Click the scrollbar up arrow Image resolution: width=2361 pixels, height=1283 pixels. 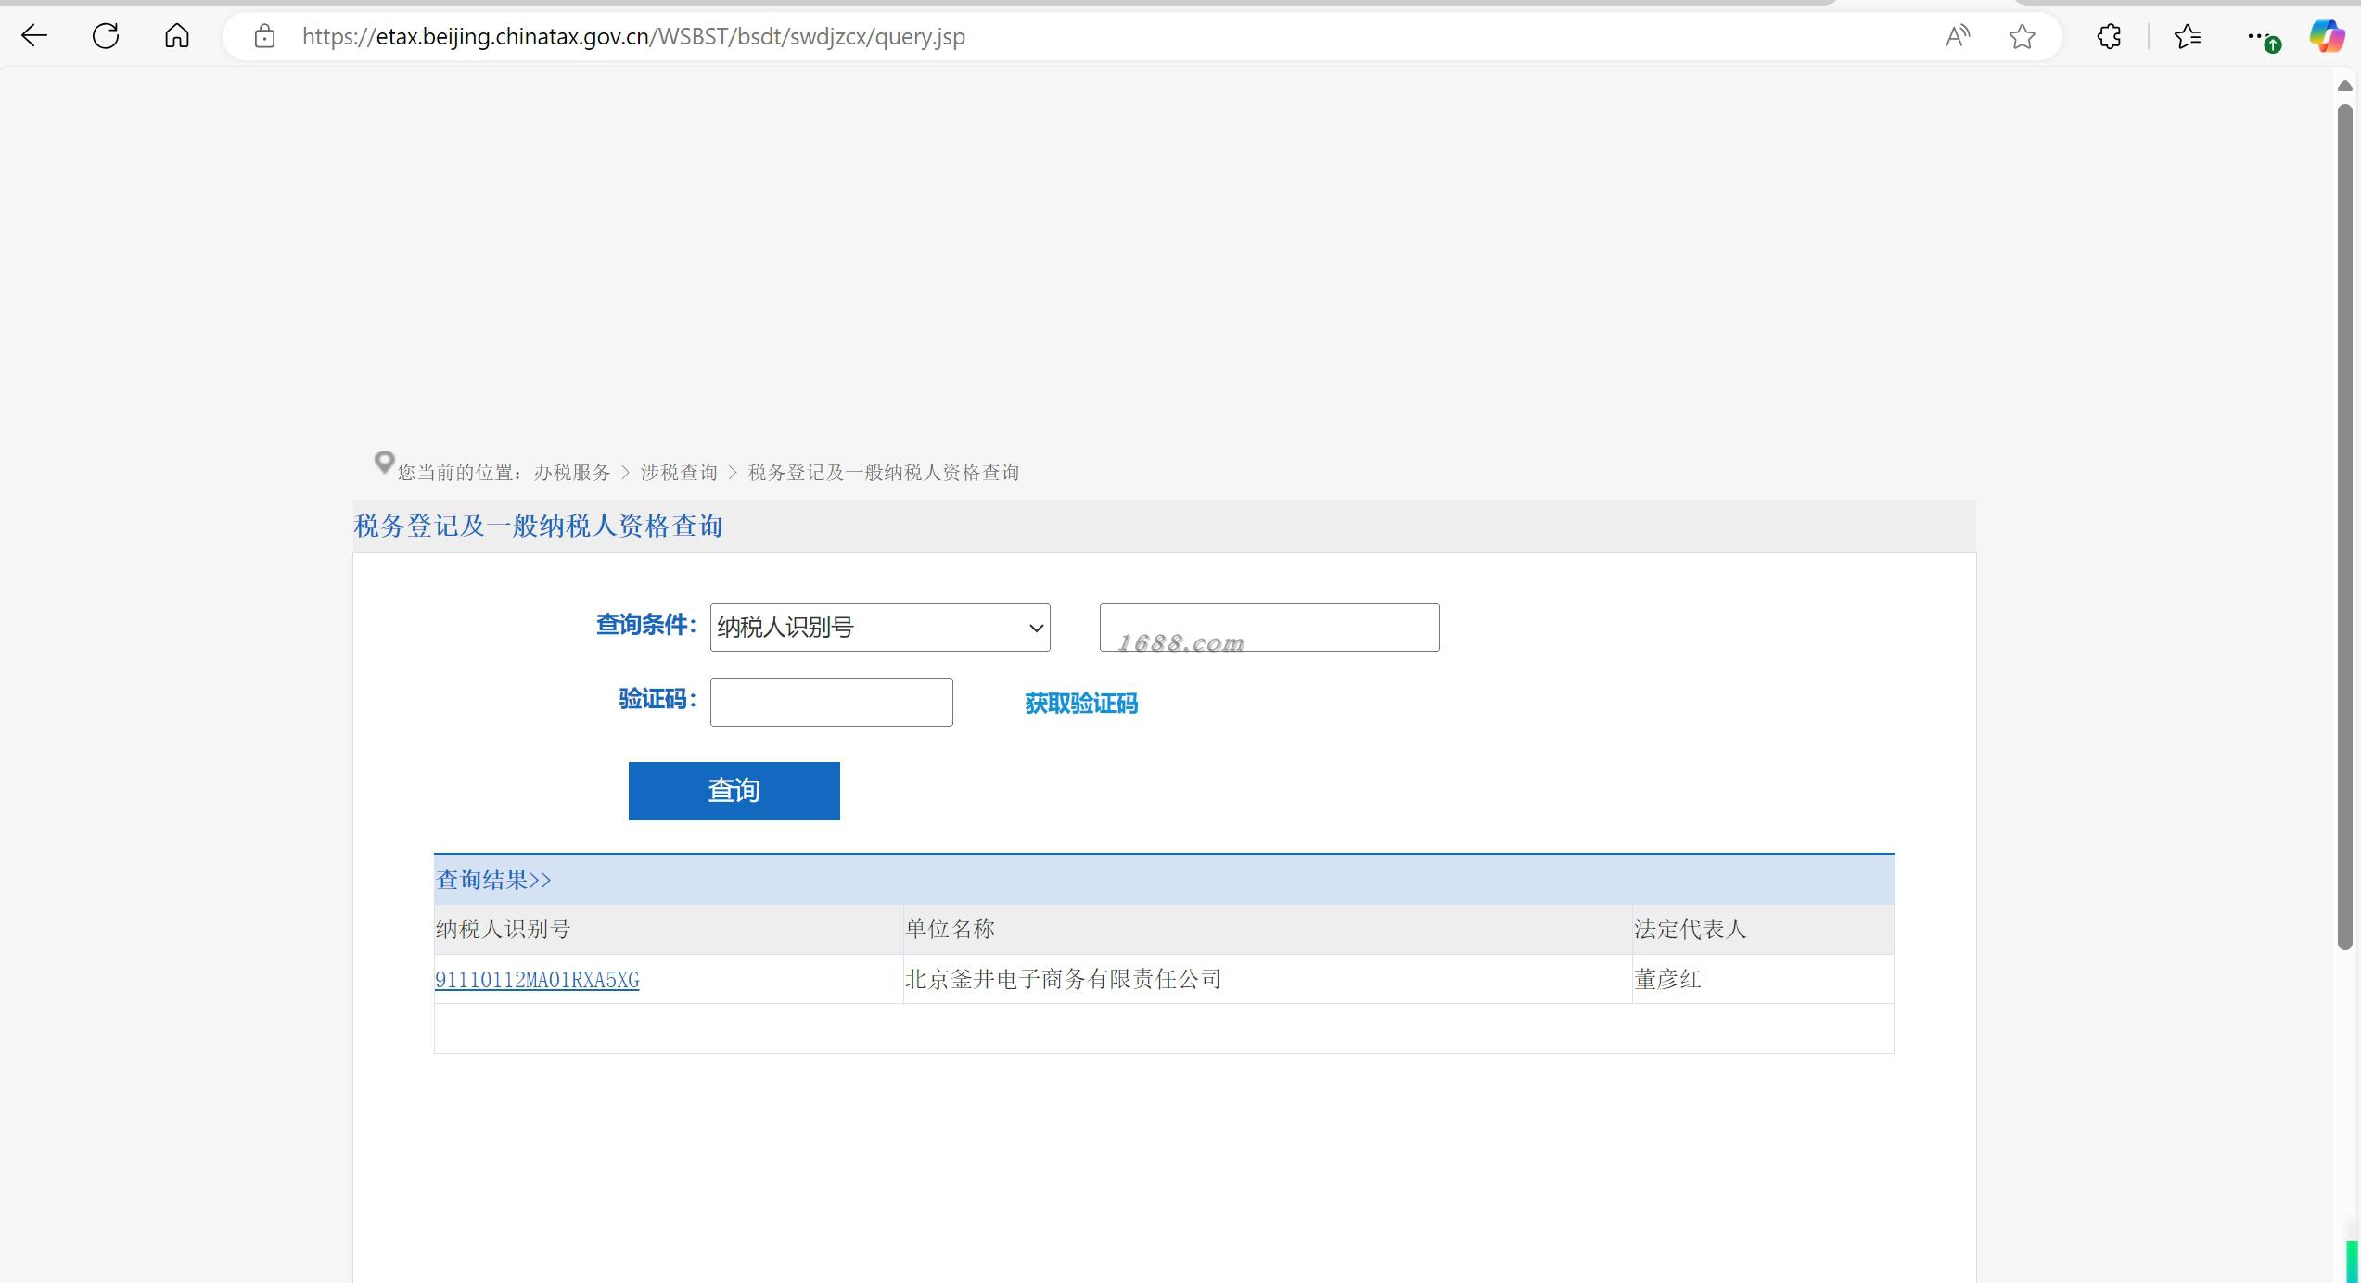click(x=2344, y=85)
